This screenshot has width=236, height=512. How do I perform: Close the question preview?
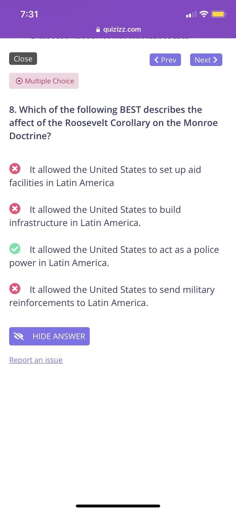click(x=23, y=59)
